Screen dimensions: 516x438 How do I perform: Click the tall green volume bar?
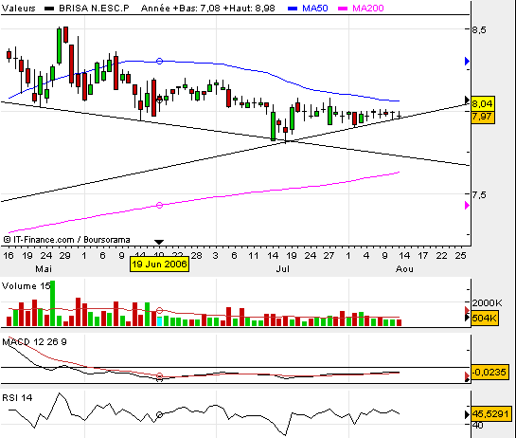53,303
